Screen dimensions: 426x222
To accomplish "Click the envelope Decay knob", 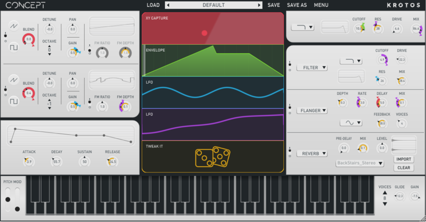I will [56, 161].
